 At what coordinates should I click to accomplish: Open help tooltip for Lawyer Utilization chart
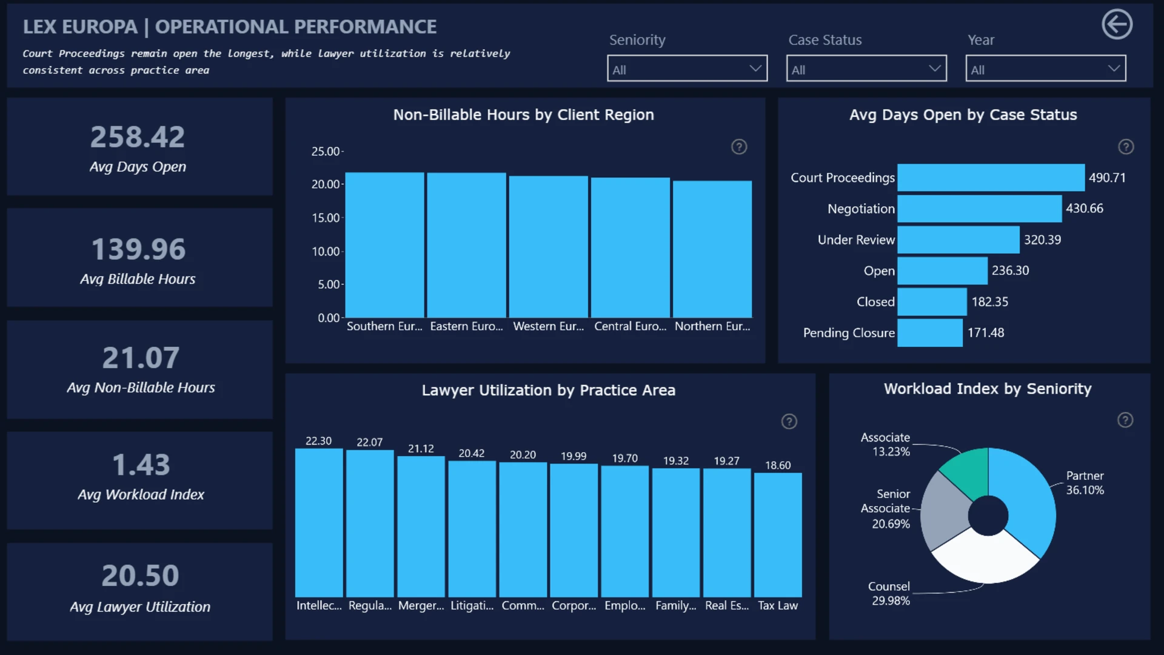coord(789,422)
